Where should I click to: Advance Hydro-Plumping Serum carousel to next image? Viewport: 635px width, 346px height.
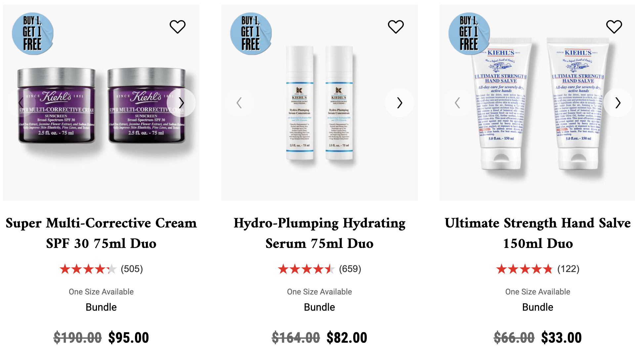(x=400, y=103)
